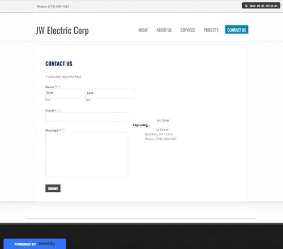Viewport: 283px width, 249px height.
Task: Click inside the Message text area
Action: 87,154
